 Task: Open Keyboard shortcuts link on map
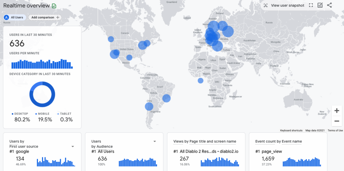coord(291,130)
